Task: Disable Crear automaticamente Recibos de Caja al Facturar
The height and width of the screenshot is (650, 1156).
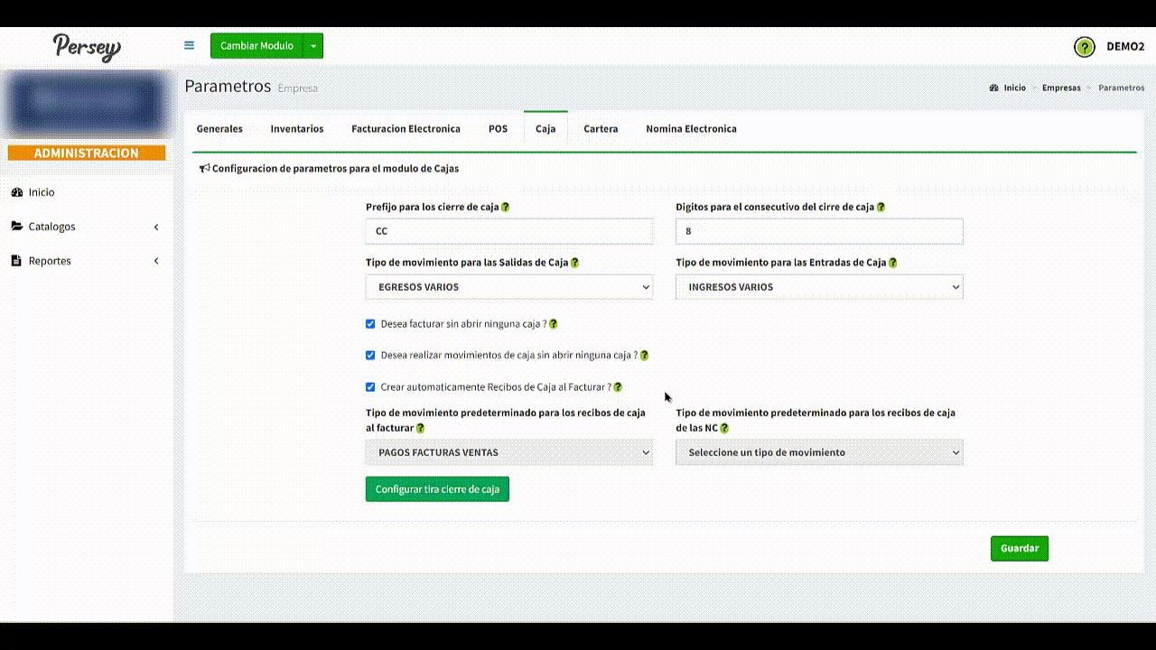Action: (370, 386)
